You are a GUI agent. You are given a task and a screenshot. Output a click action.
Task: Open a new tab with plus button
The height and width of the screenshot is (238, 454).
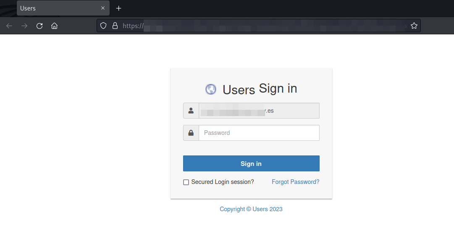[x=119, y=8]
